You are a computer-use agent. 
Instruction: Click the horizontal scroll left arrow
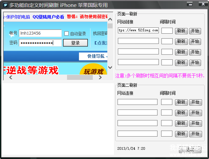10,78
